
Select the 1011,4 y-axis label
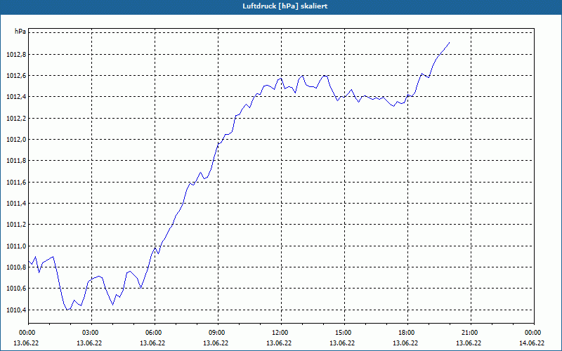coord(16,204)
